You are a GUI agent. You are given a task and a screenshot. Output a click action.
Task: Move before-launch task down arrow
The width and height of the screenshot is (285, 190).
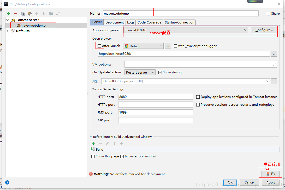click(122, 143)
